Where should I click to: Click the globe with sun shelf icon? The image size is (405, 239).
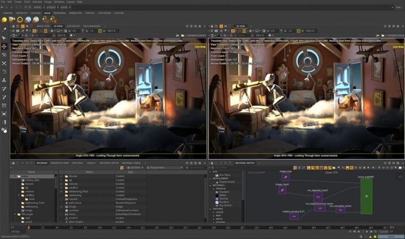(x=36, y=20)
